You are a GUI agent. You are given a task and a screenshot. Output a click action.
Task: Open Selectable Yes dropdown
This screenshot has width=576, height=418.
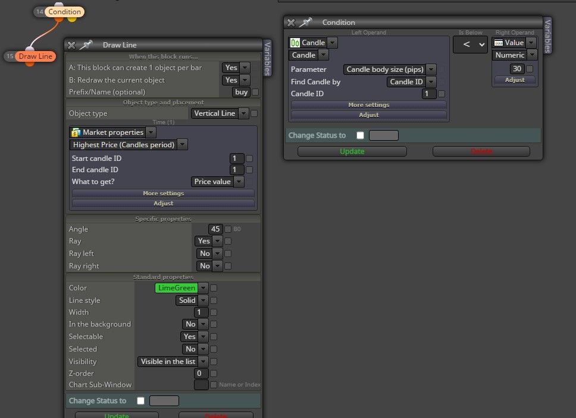[195, 337]
